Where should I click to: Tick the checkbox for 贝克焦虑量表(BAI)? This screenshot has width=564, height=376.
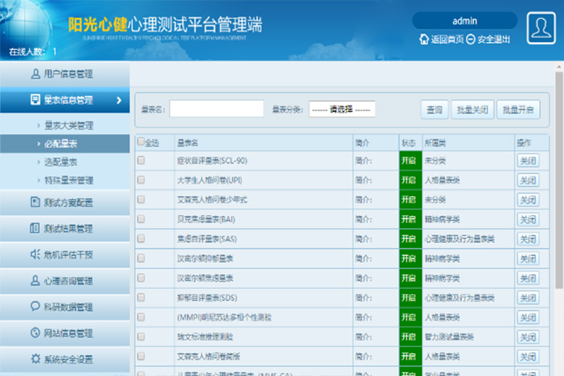coord(141,220)
